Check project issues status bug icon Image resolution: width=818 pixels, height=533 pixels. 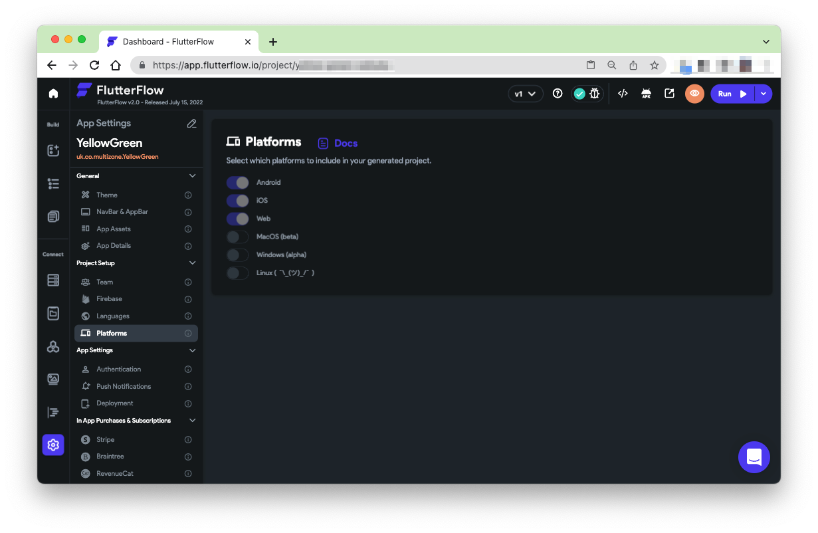[x=595, y=94]
